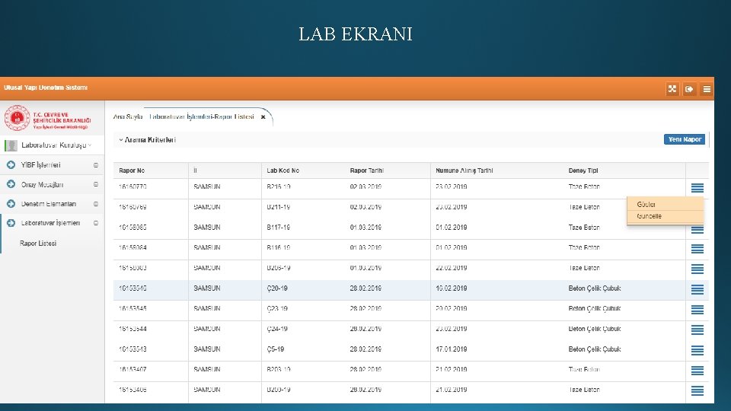The width and height of the screenshot is (731, 411).
Task: Sort by Deney Tipi column header
Action: point(583,170)
